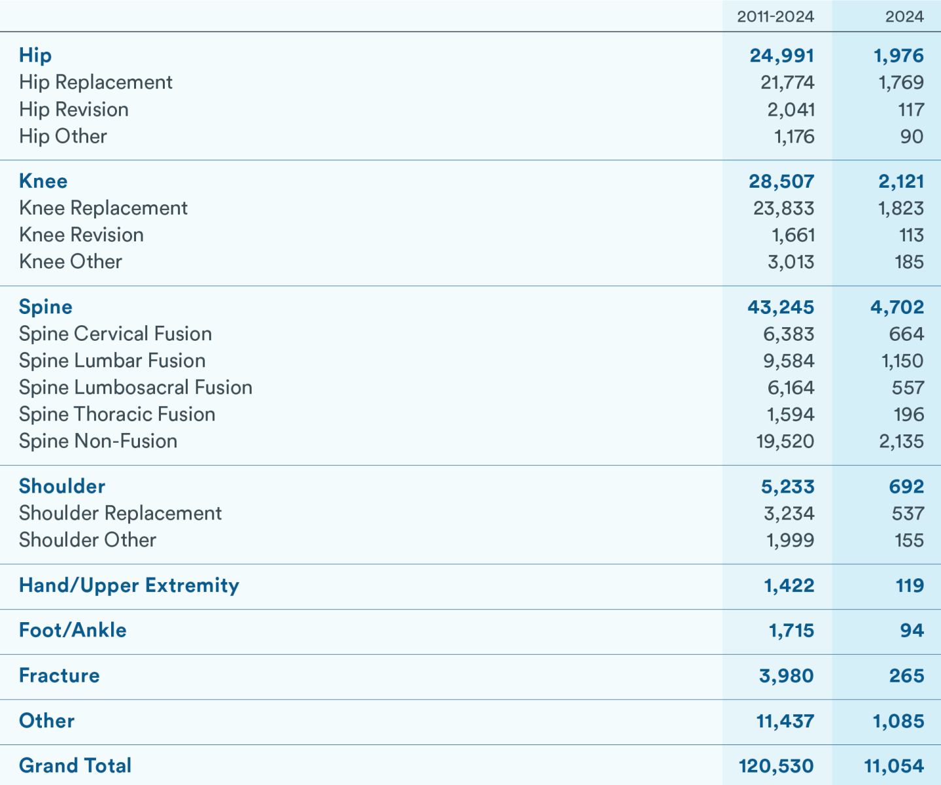Select the Grand Total row

(x=75, y=765)
